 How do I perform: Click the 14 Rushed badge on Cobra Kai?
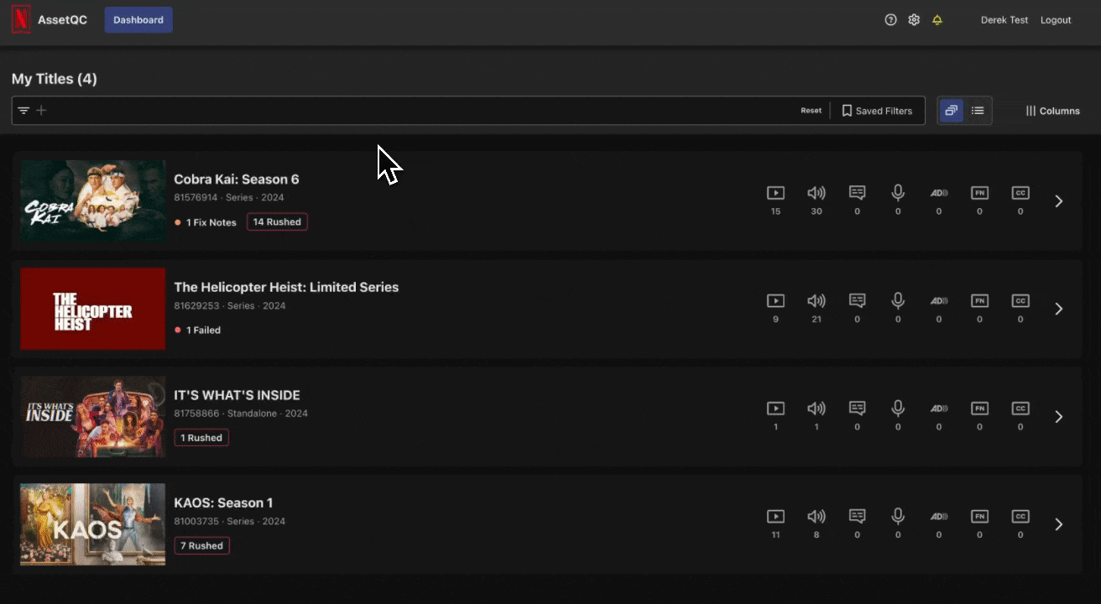tap(277, 222)
